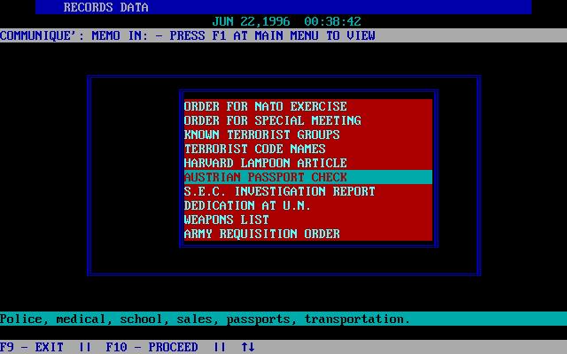Click highlighted AUSTRIAN PASSPORT CHECK item
This screenshot has height=354, width=567.
(x=308, y=177)
